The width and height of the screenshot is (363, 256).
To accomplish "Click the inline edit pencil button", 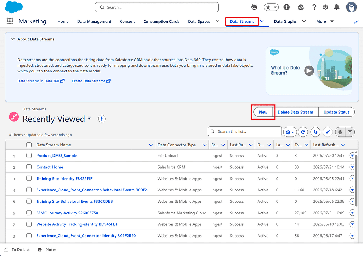I will tap(328, 132).
